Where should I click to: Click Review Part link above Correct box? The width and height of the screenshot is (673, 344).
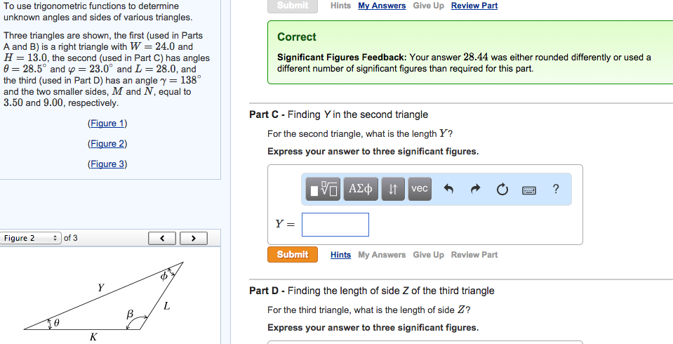click(474, 6)
